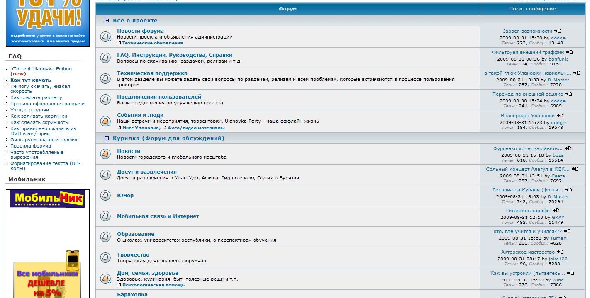Image resolution: width=590 pixels, height=298 pixels.
Task: Open profile of user buza
Action: point(558,155)
